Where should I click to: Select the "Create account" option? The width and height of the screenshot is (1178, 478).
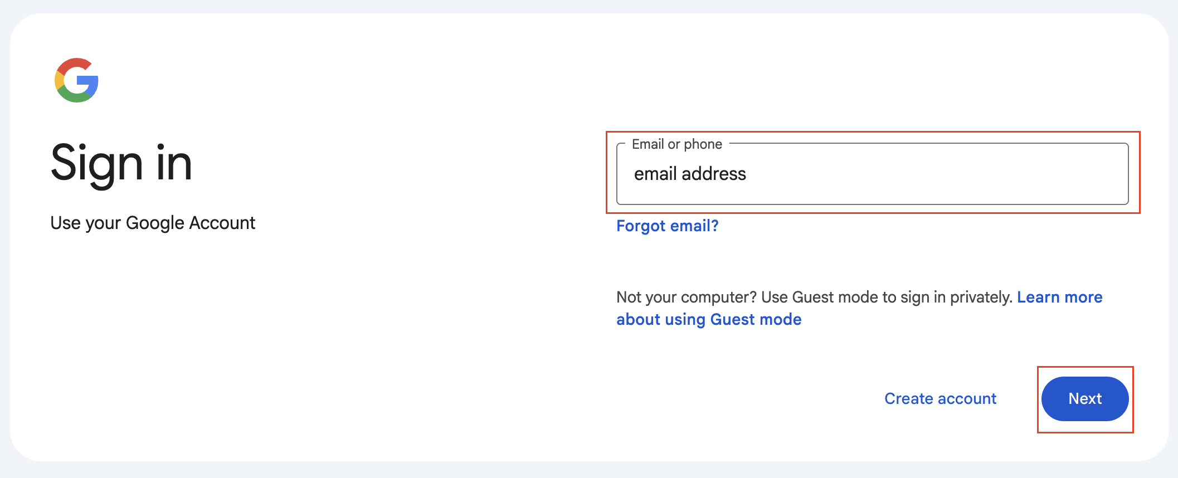[x=940, y=398]
